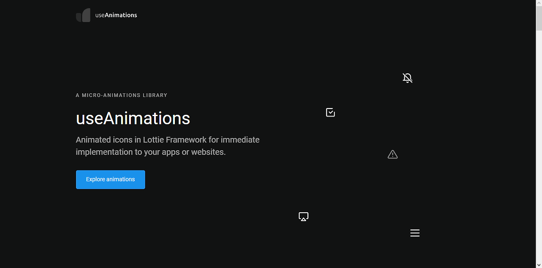
Task: Click the muted bell notification icon
Action: (x=407, y=78)
